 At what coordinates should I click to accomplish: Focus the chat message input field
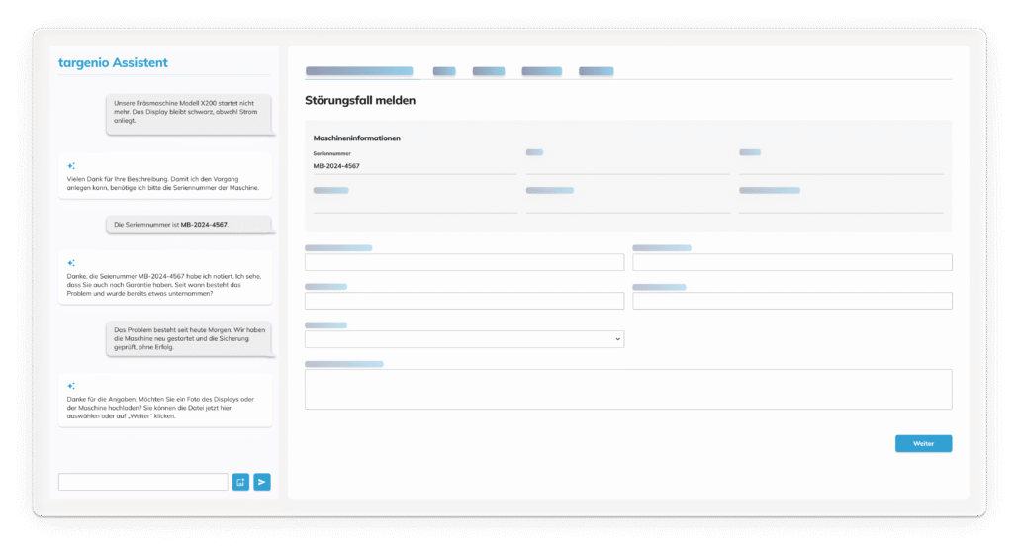[142, 482]
